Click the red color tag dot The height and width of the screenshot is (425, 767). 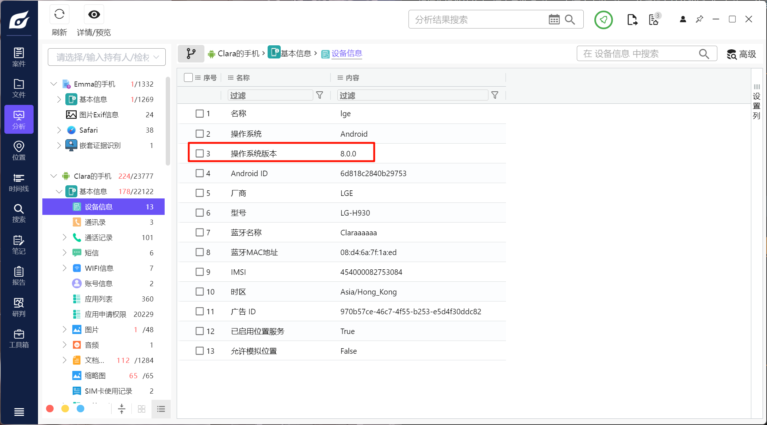pyautogui.click(x=50, y=409)
